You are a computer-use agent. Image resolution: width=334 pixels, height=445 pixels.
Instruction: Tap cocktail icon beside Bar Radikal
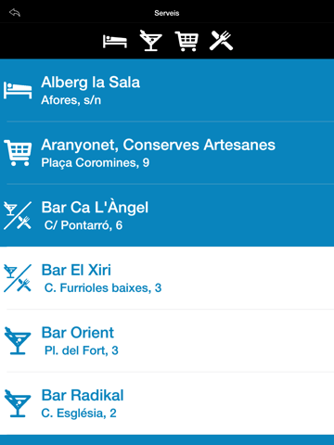[18, 403]
